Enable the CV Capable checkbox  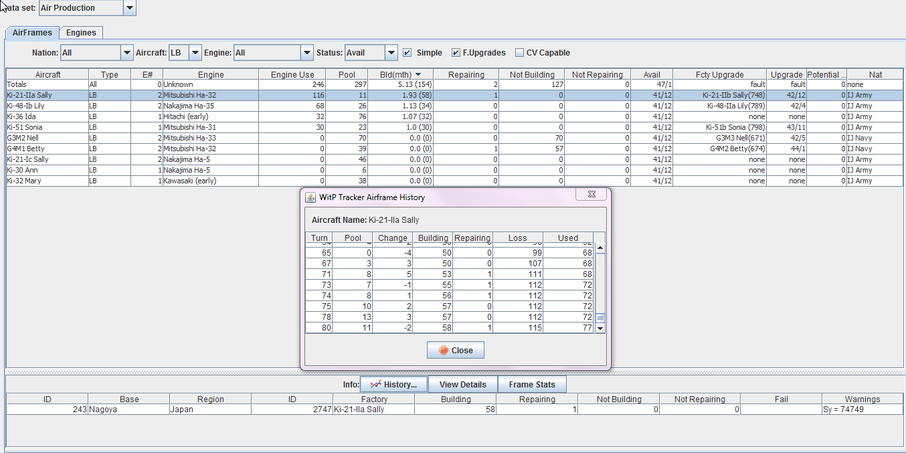[x=519, y=53]
